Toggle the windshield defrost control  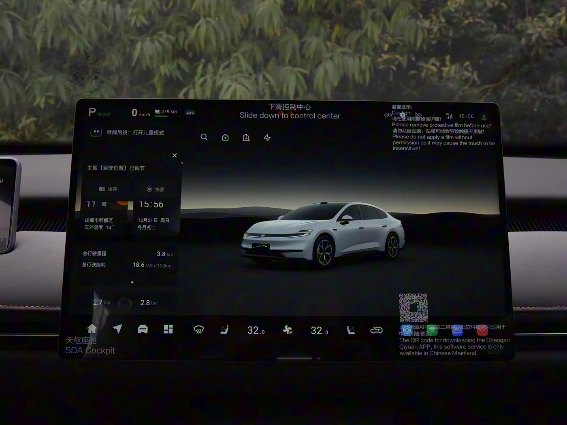click(198, 330)
